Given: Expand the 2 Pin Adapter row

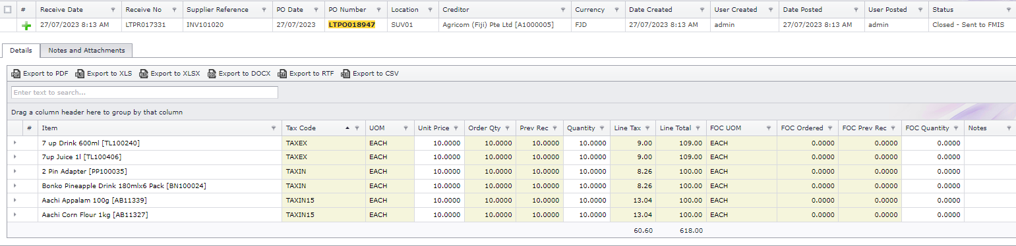Looking at the screenshot, I should 15,172.
